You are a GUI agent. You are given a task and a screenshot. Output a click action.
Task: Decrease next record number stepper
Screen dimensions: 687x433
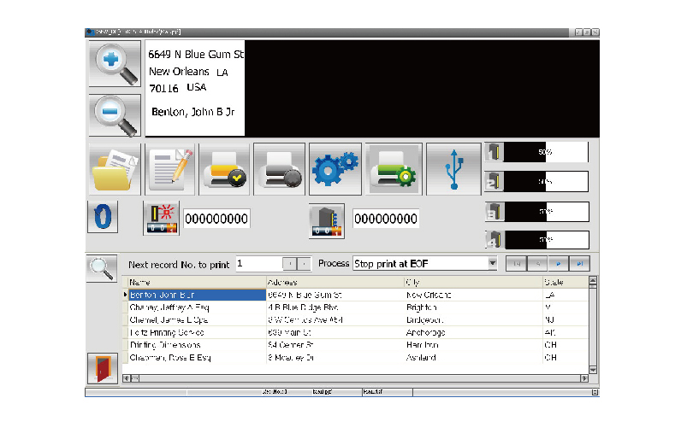(x=290, y=264)
